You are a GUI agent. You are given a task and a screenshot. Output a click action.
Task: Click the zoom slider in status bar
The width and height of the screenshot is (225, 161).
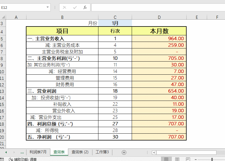click(212, 159)
